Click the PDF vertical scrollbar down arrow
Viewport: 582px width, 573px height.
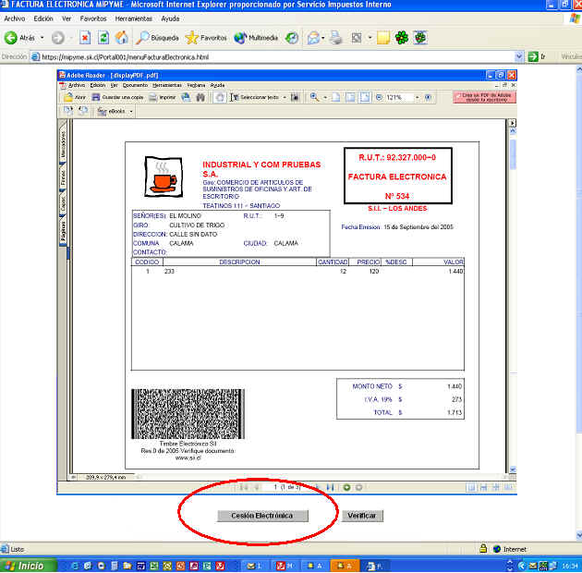click(513, 469)
